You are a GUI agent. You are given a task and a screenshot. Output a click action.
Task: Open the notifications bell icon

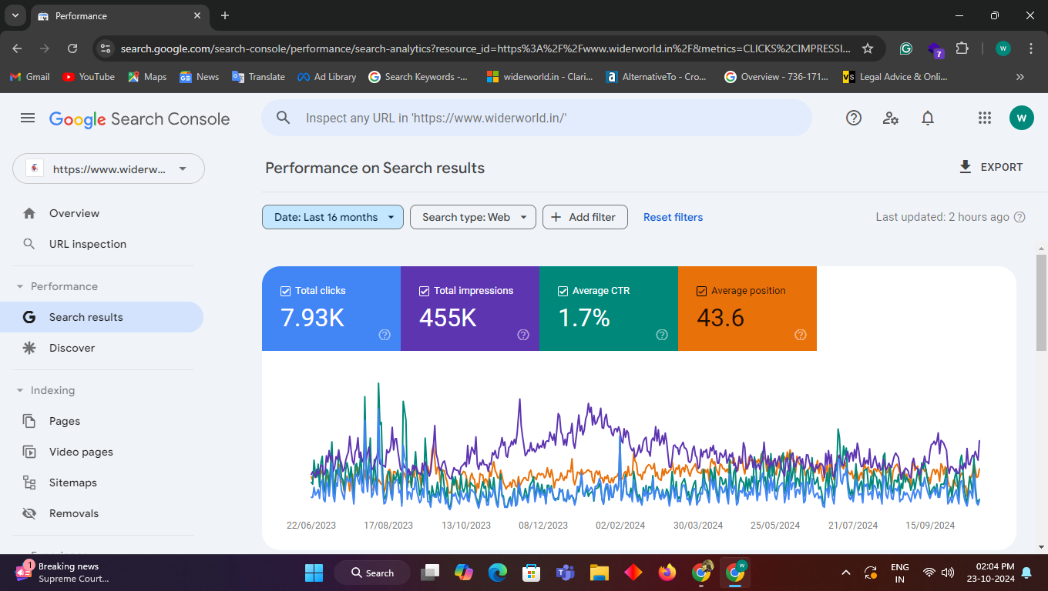[x=928, y=118]
